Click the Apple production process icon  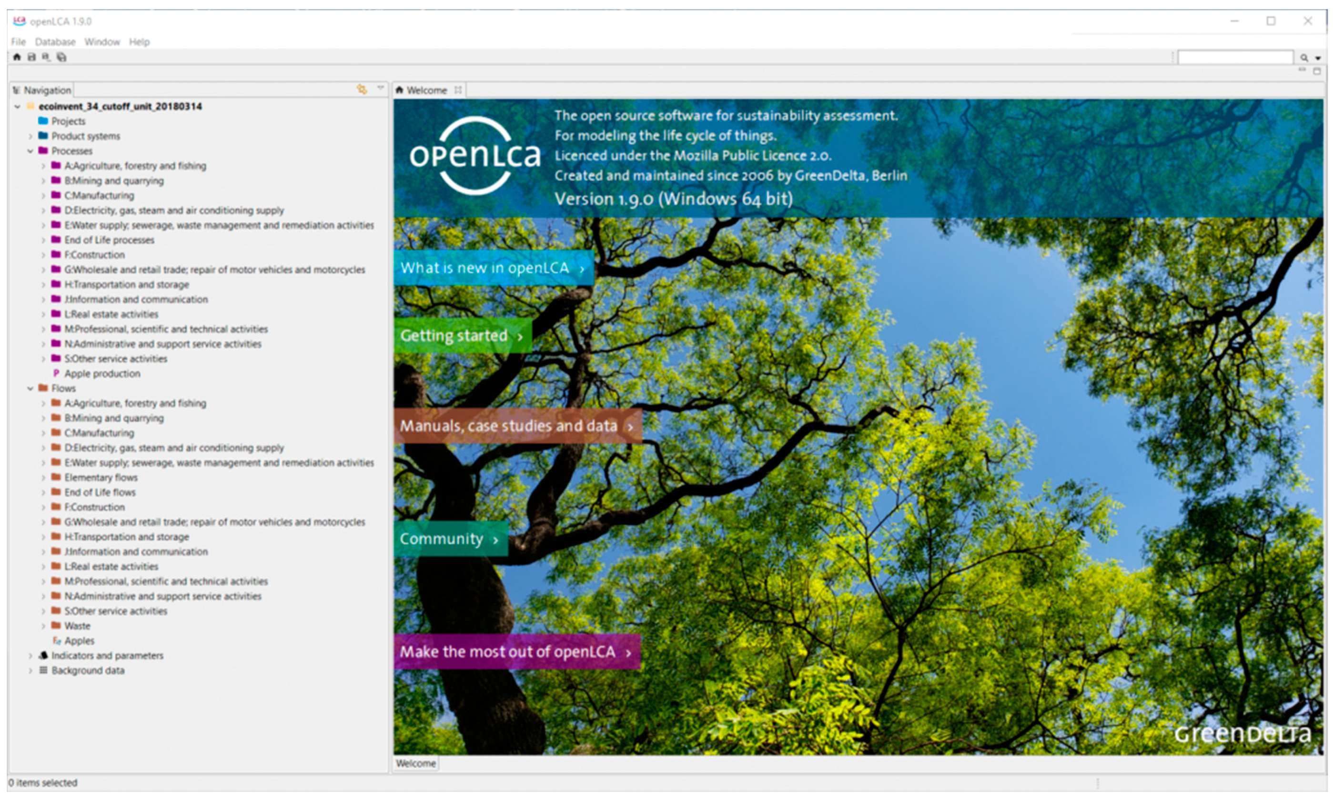(56, 373)
